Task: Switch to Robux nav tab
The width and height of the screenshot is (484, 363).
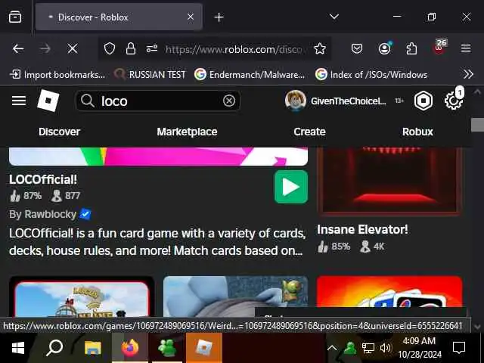Action: tap(417, 132)
